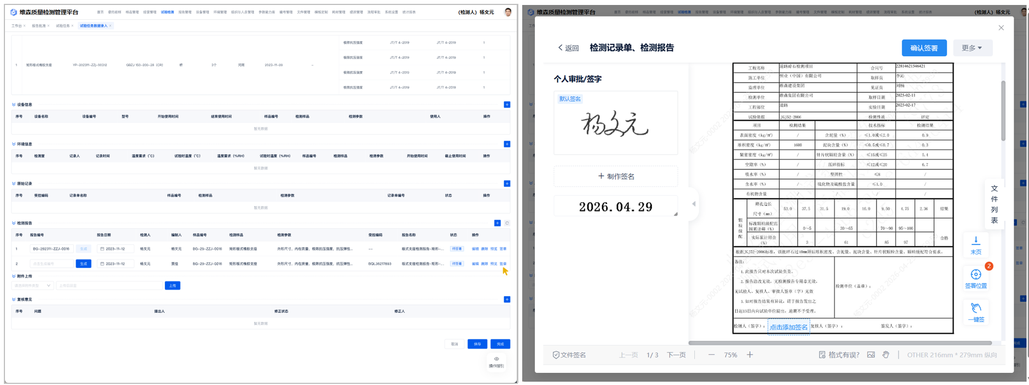Image resolution: width=1029 pixels, height=385 pixels.
Task: Zoom out with the minus icon beside 75%
Action: click(711, 355)
